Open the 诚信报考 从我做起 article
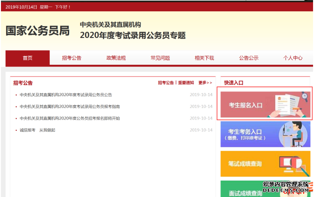314x197 pixels. pos(37,130)
